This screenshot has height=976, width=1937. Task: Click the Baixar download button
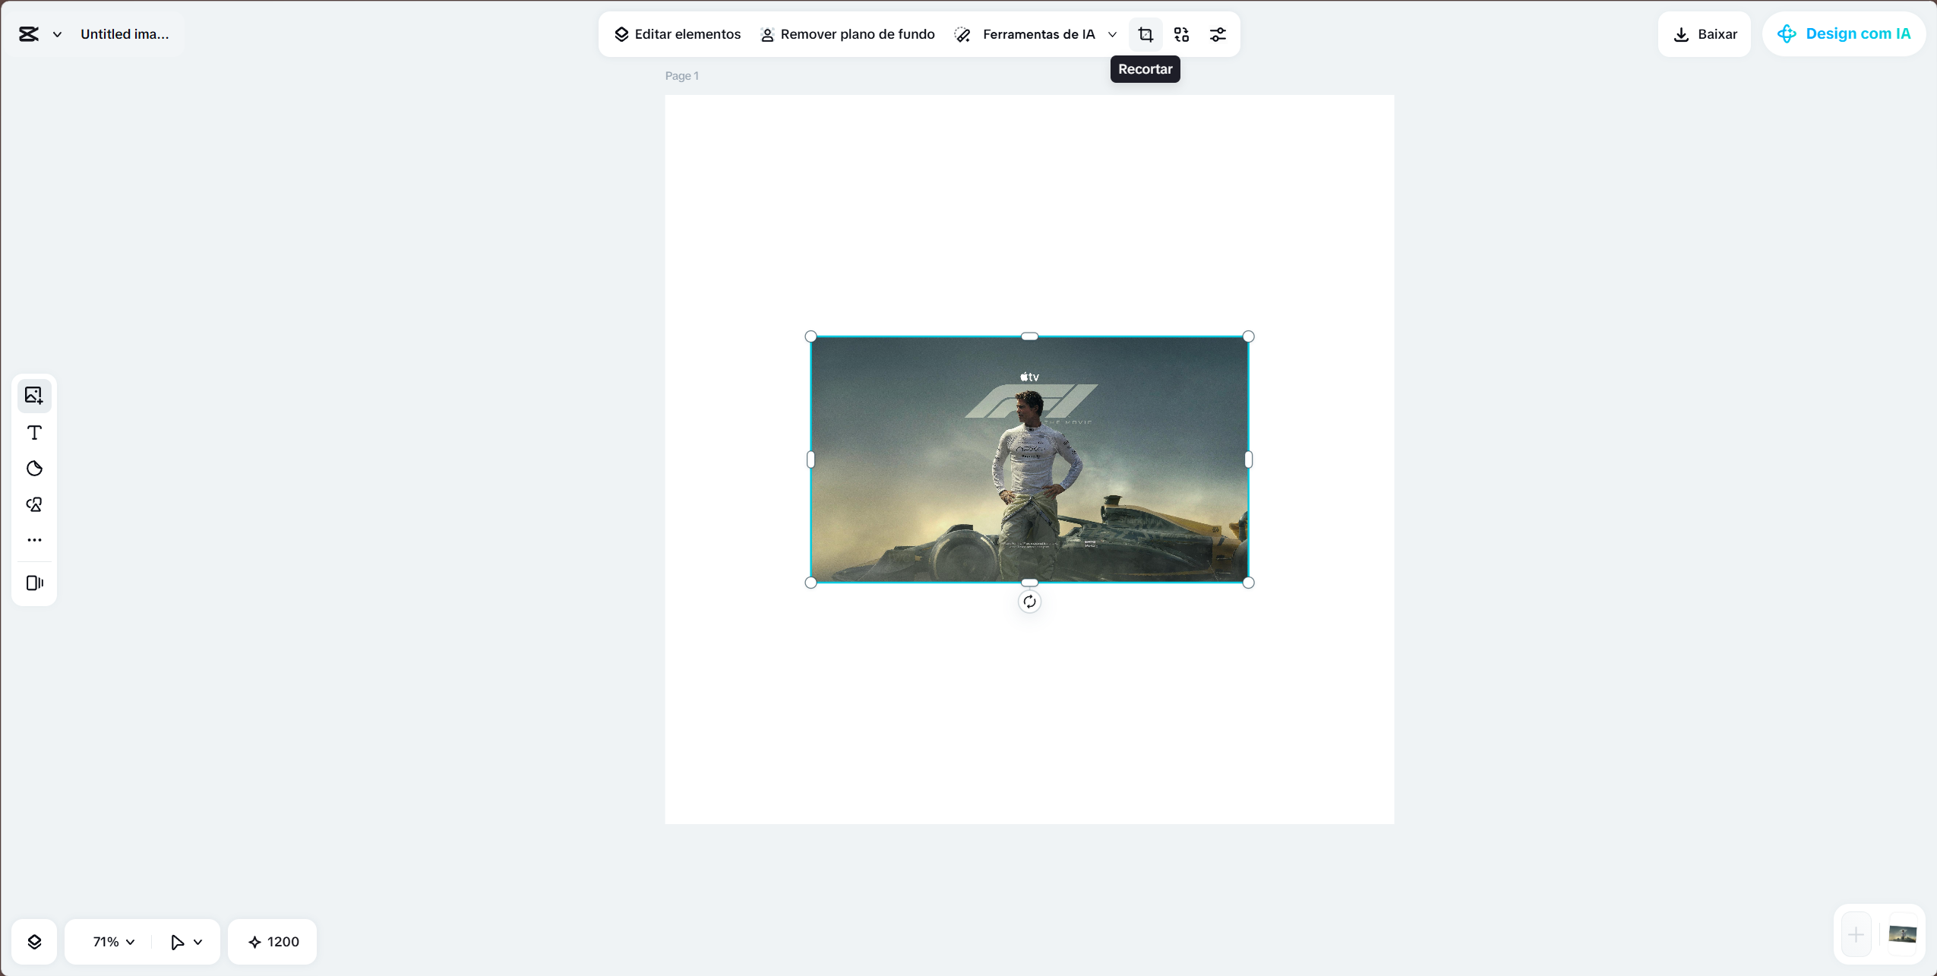pyautogui.click(x=1705, y=34)
